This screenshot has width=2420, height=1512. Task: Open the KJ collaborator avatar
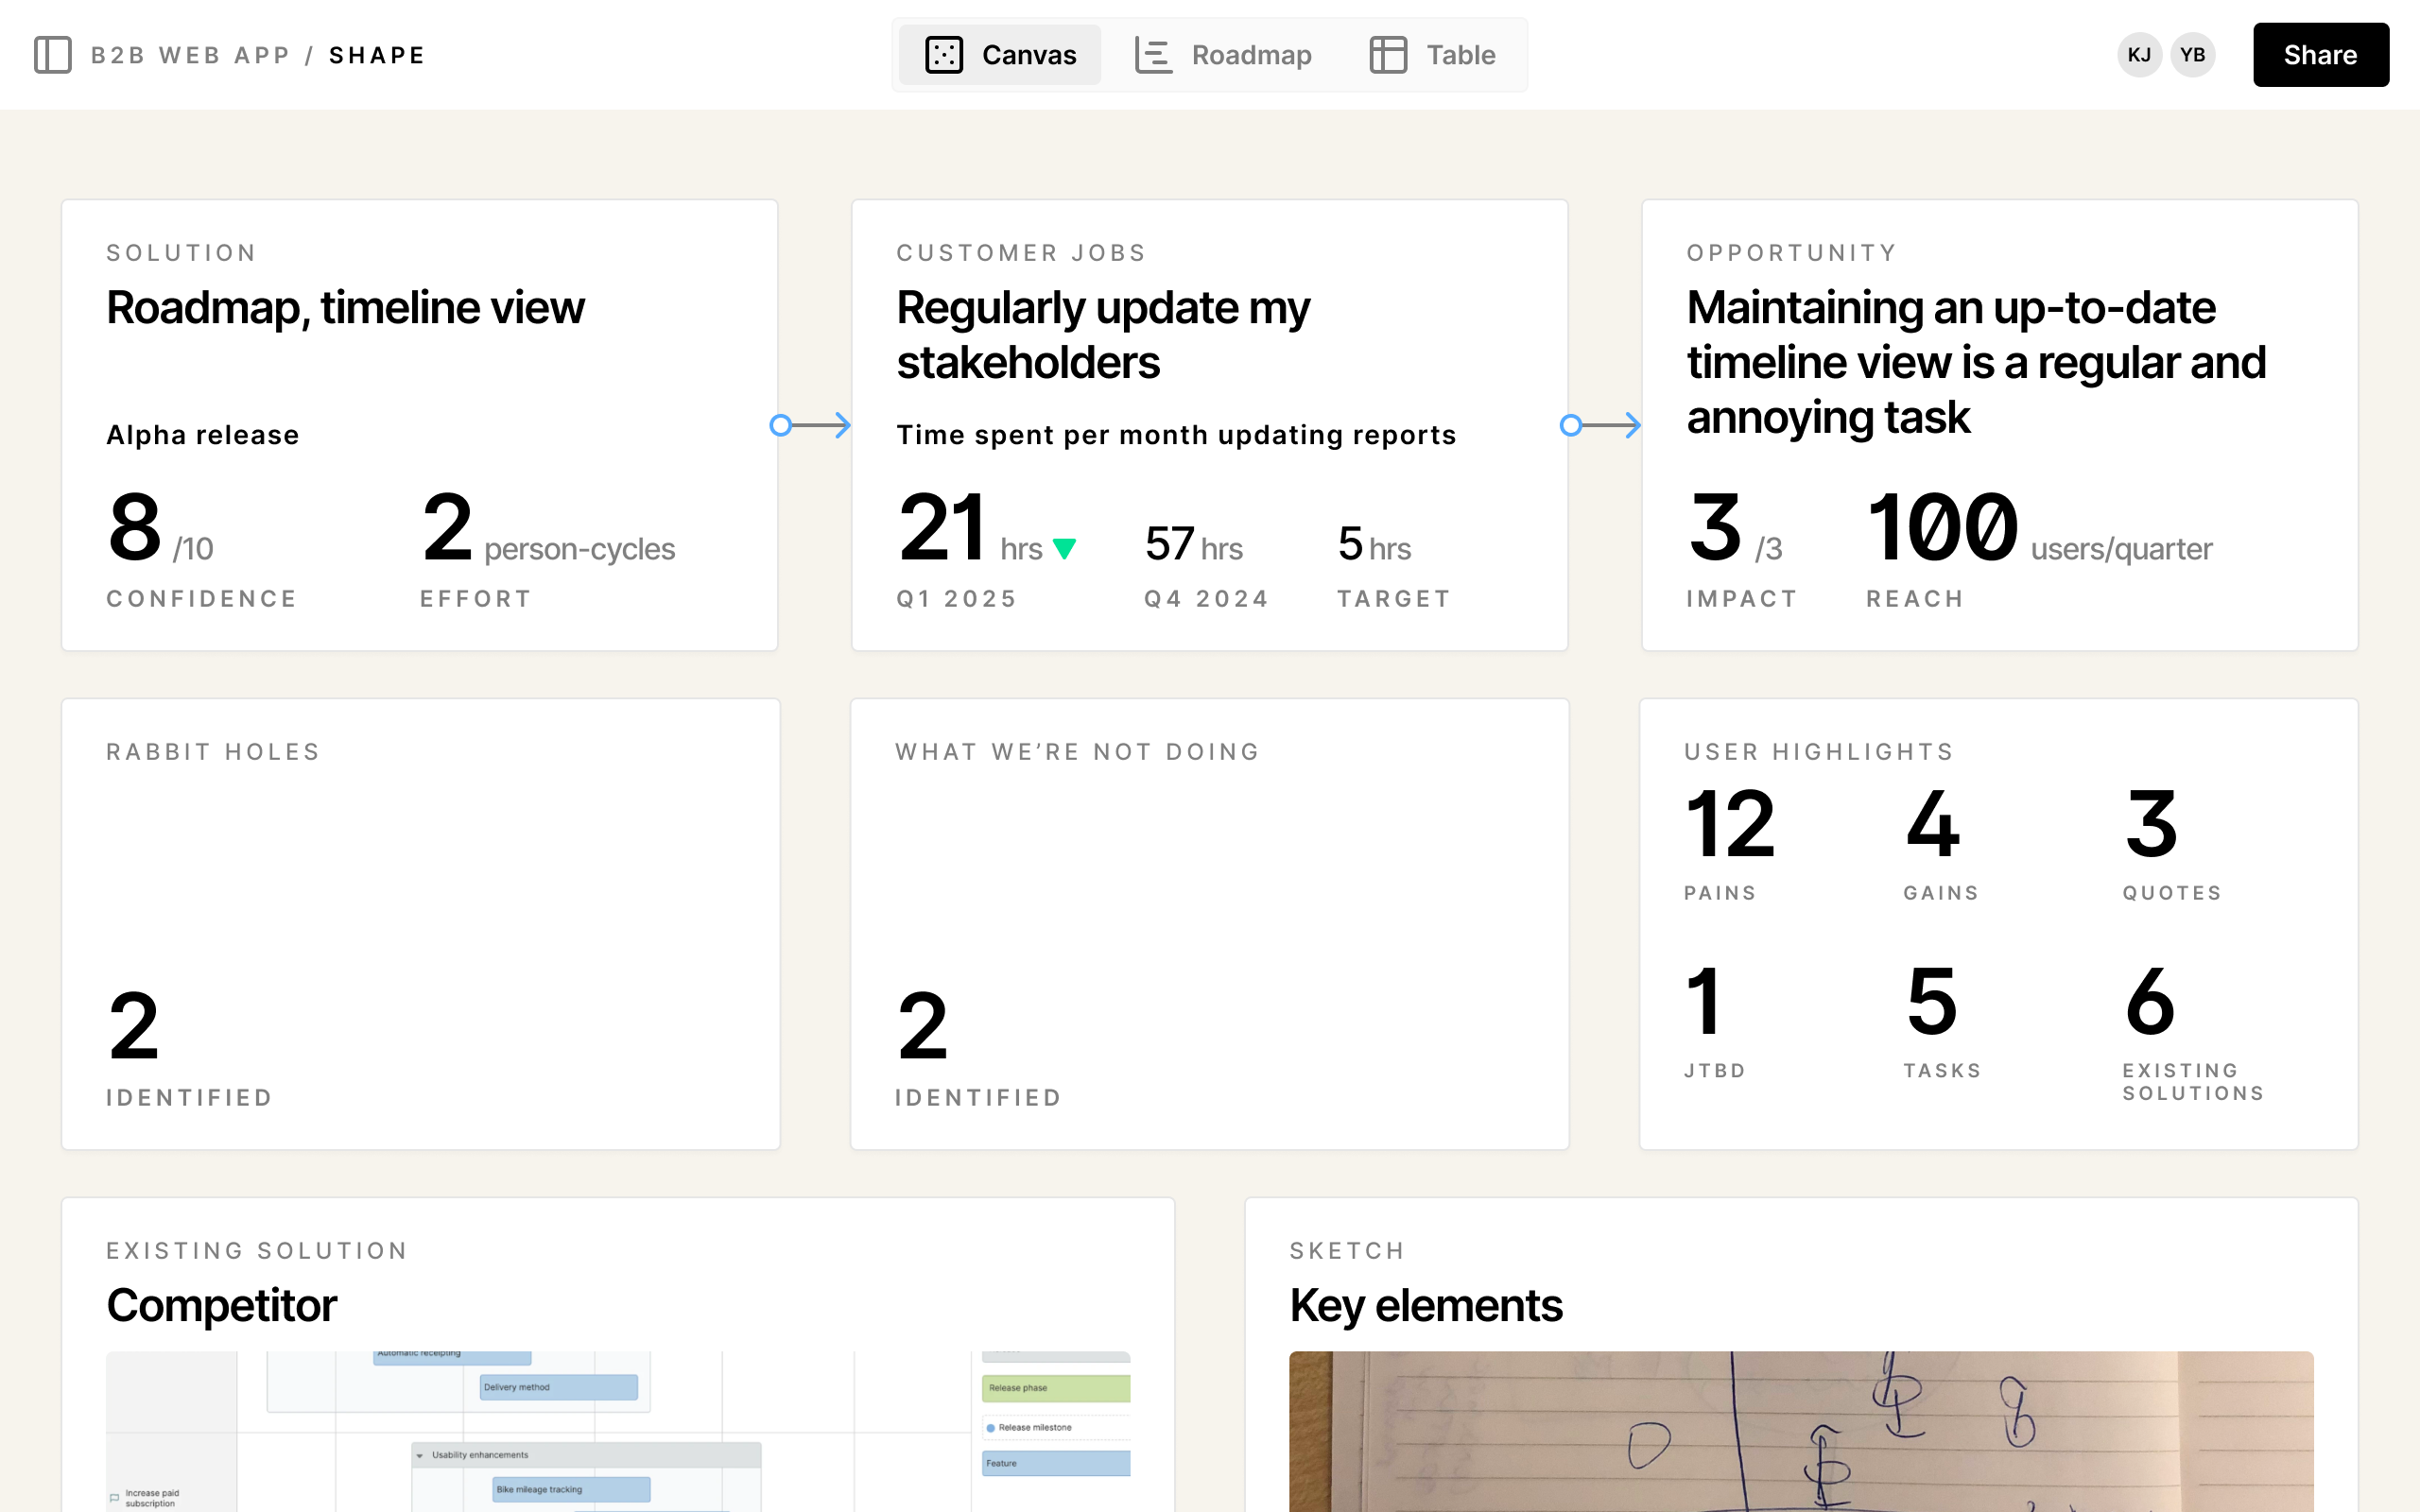tap(2139, 55)
